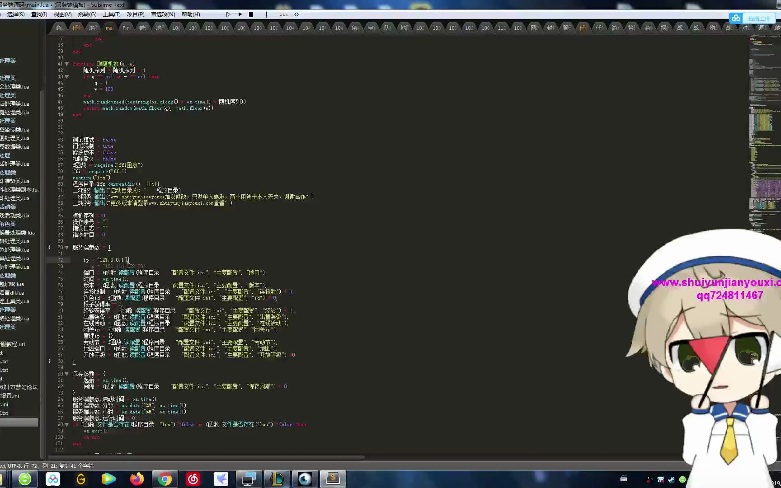Viewport: 781px width, 488px height.
Task: Click the TR icon in the system tray
Action: tap(661, 480)
